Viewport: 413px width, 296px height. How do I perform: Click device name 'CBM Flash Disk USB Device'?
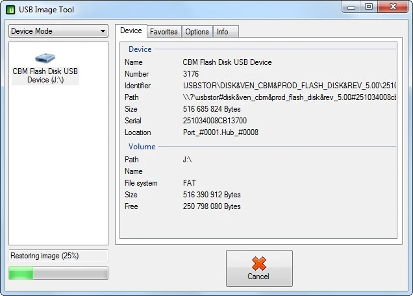pos(227,62)
